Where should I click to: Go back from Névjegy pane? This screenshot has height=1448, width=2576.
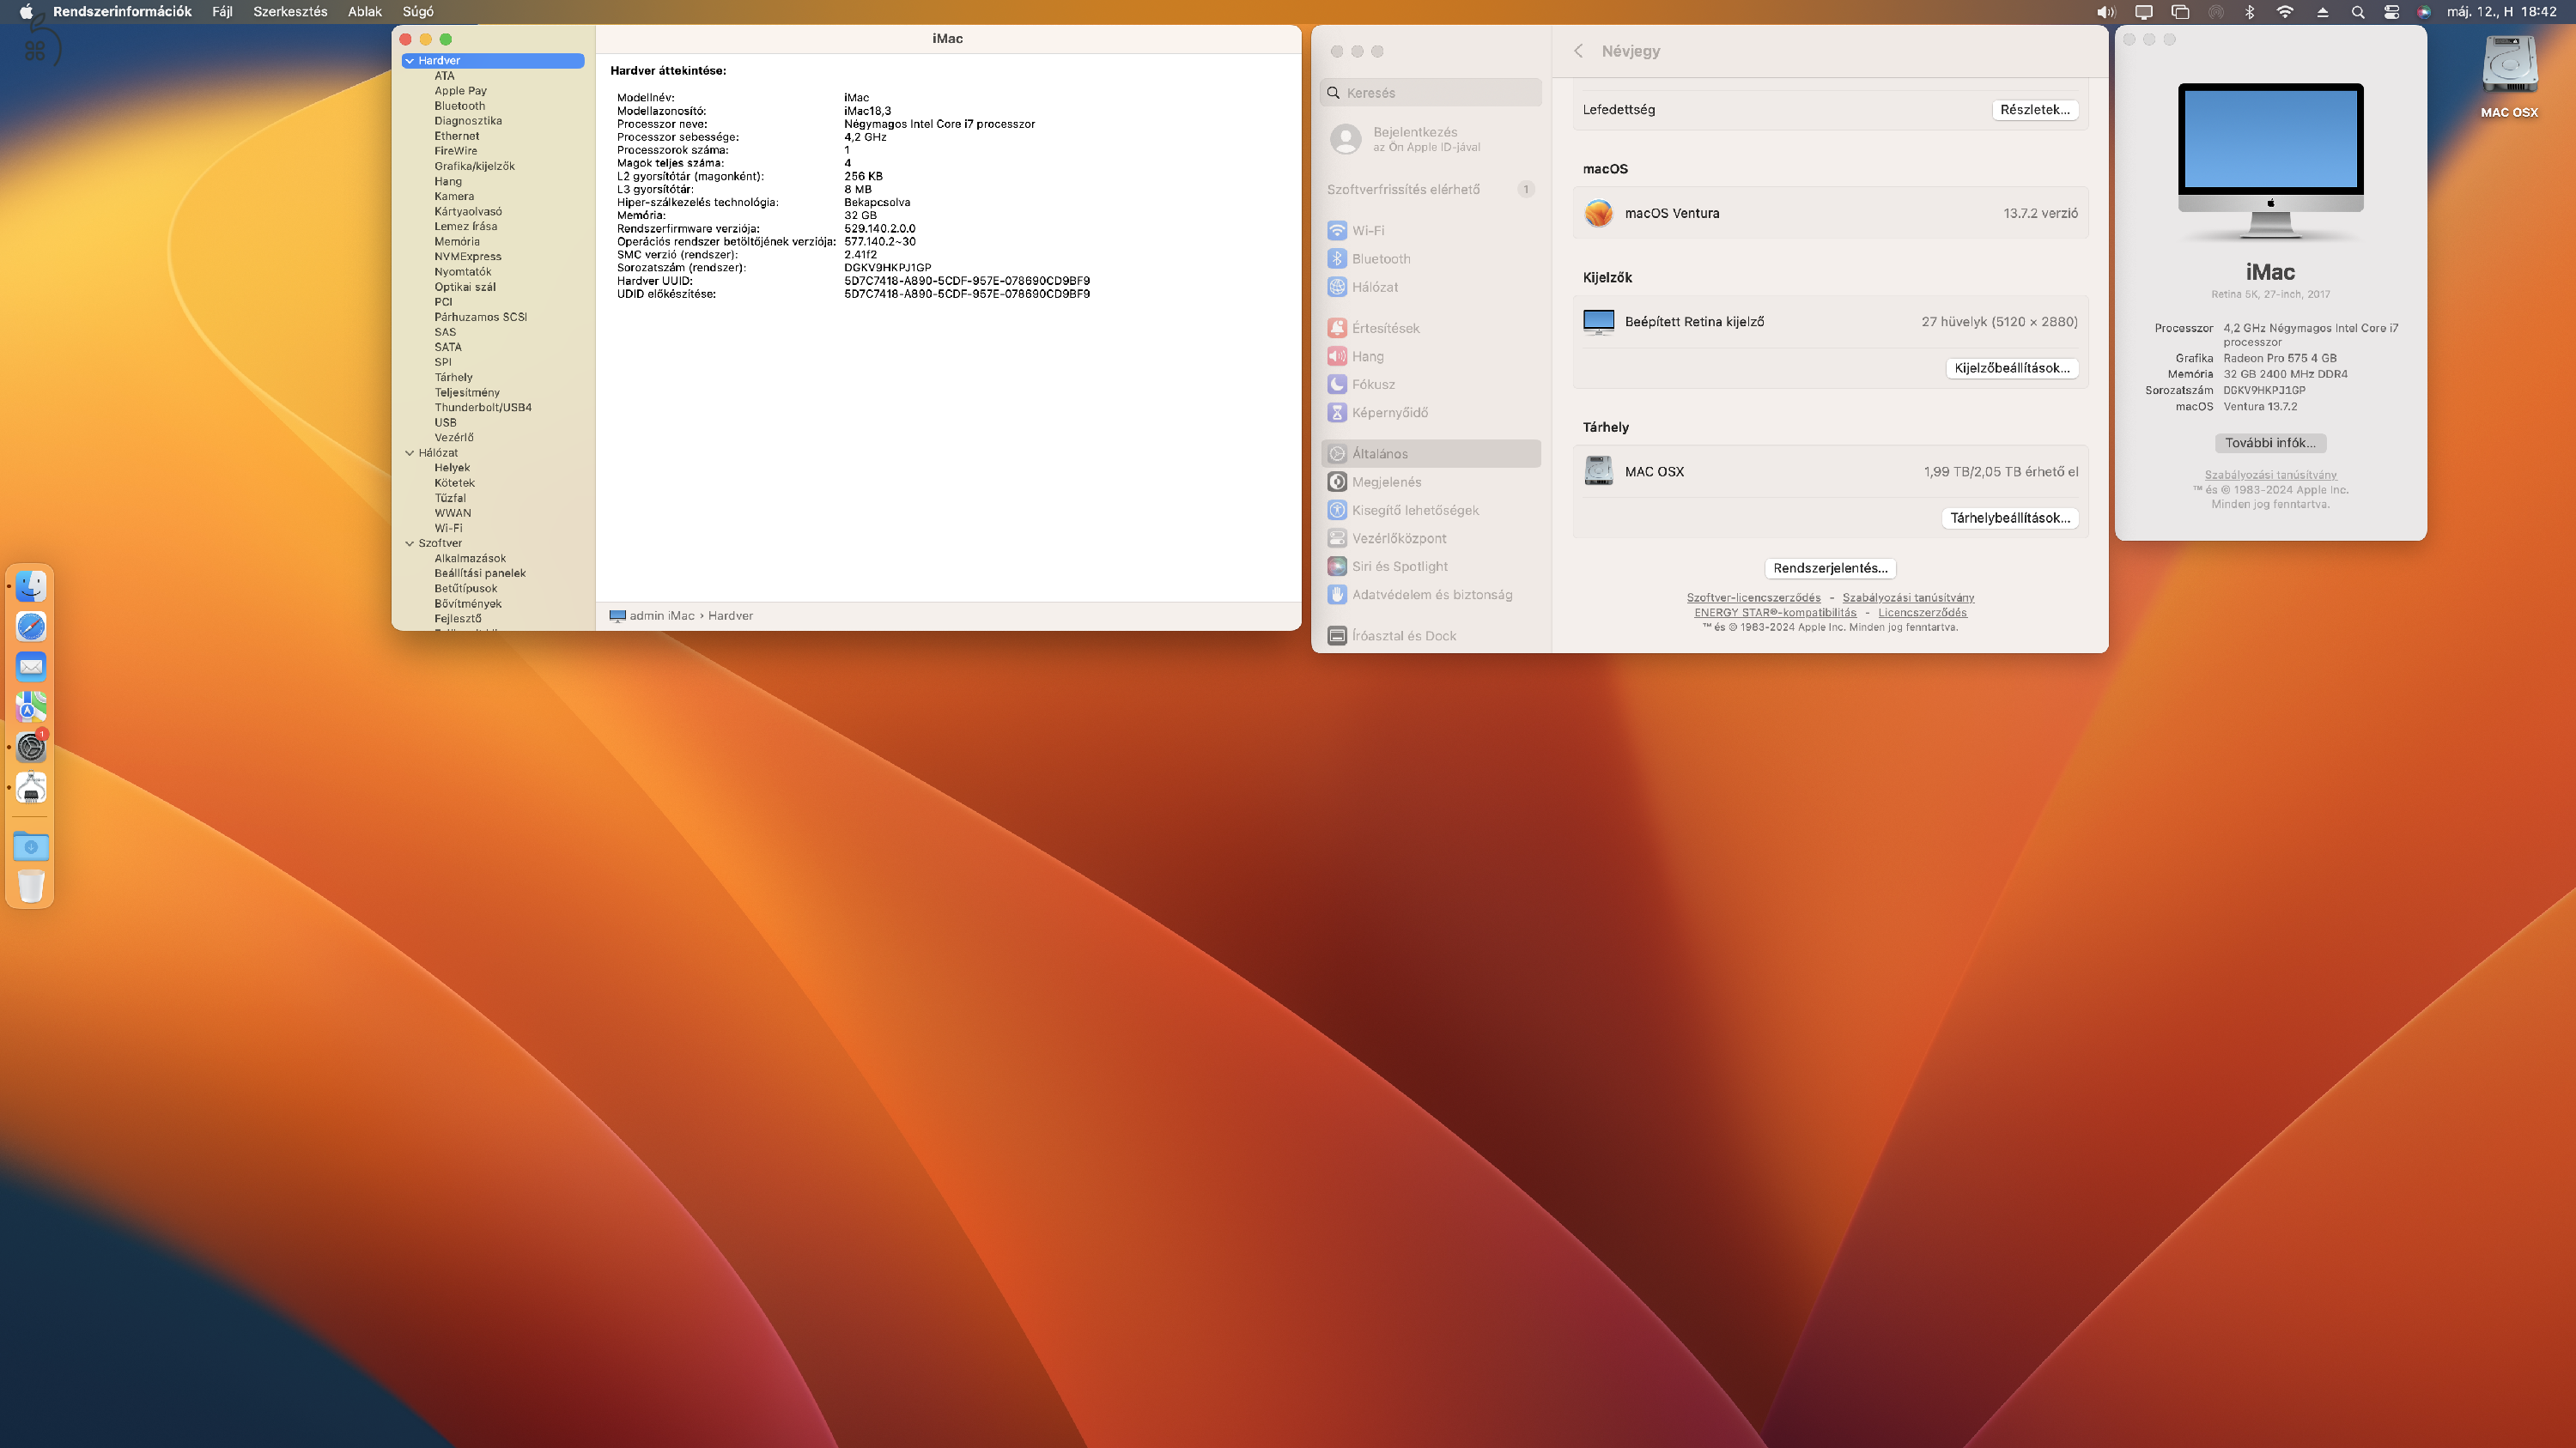(1578, 51)
